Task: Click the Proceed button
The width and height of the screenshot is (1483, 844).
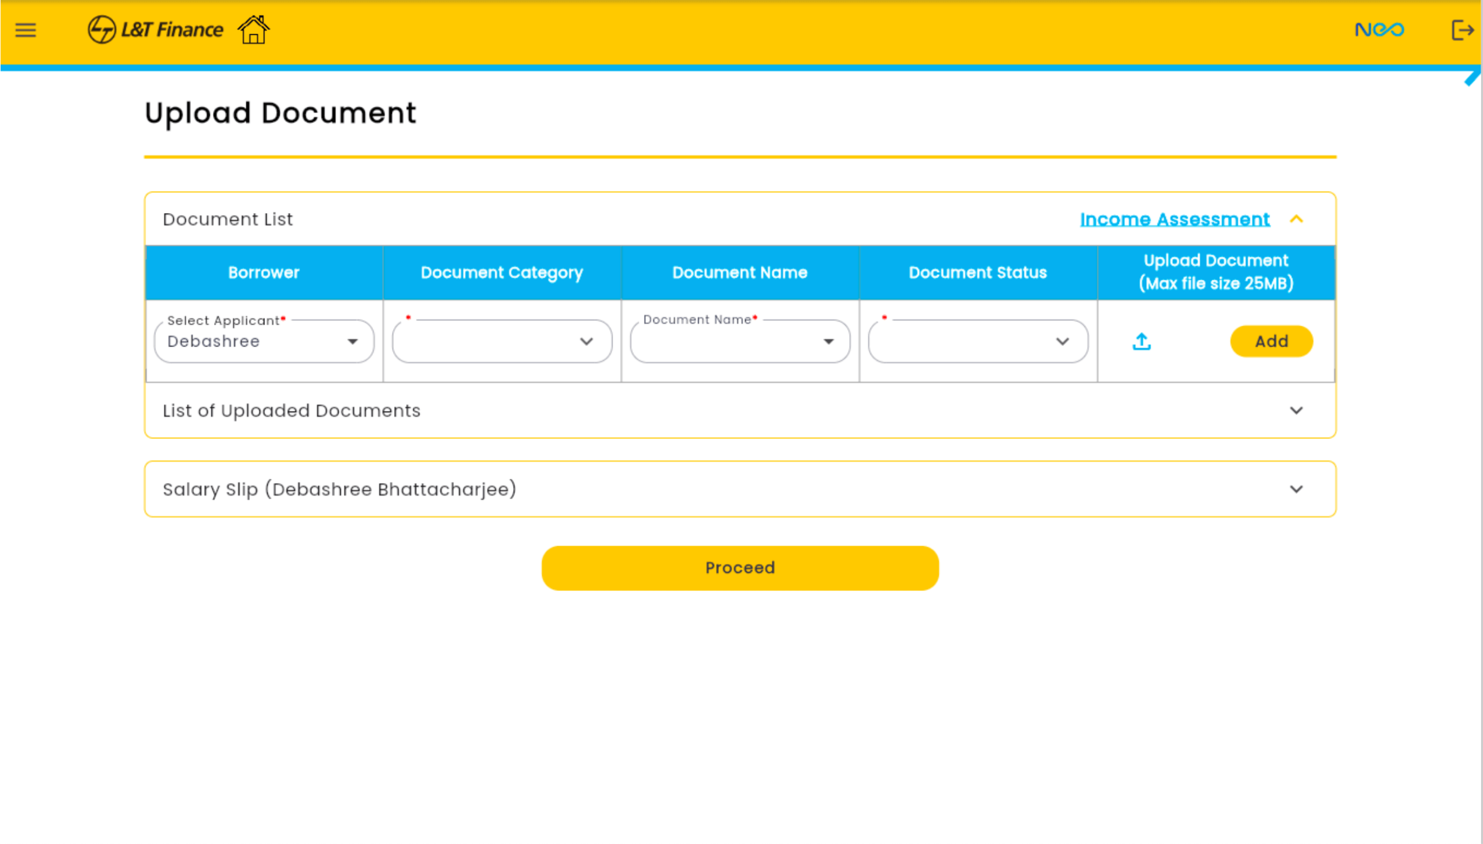Action: [x=740, y=568]
